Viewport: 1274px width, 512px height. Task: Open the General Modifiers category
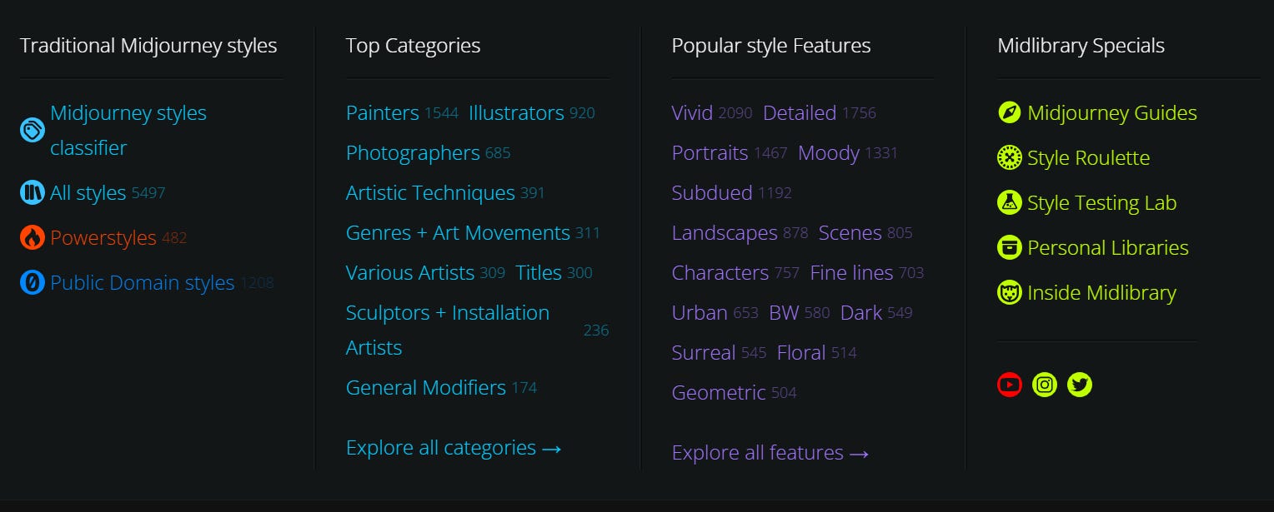pos(426,388)
